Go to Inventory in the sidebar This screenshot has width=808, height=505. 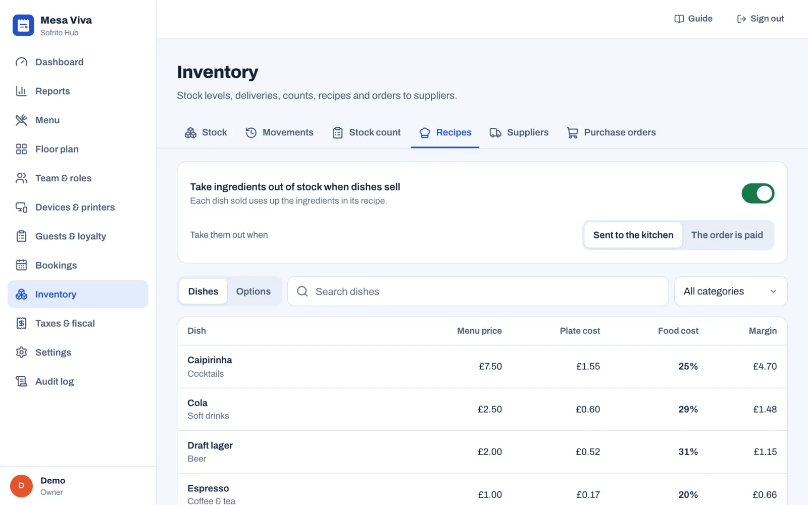click(x=78, y=294)
